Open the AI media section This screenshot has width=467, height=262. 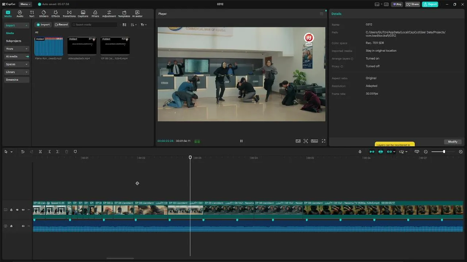pos(16,56)
